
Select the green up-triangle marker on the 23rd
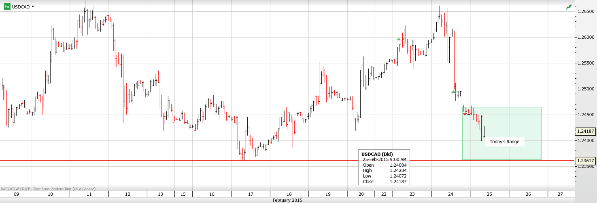[399, 39]
